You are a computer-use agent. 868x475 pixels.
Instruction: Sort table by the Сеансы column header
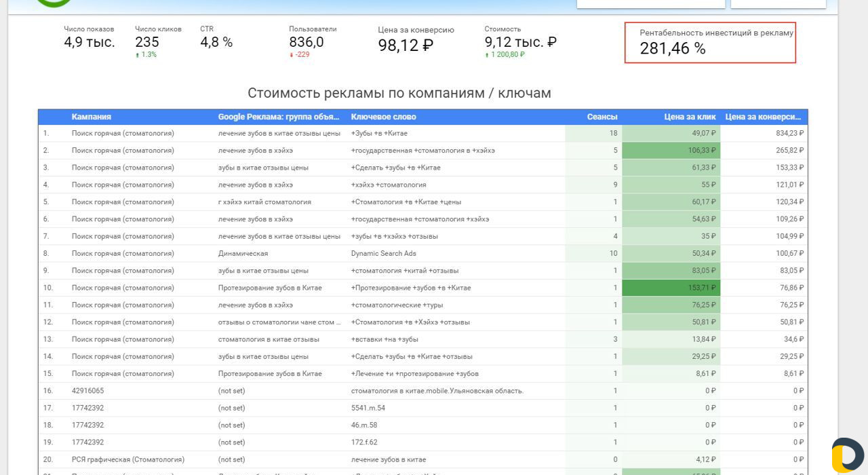coord(601,117)
